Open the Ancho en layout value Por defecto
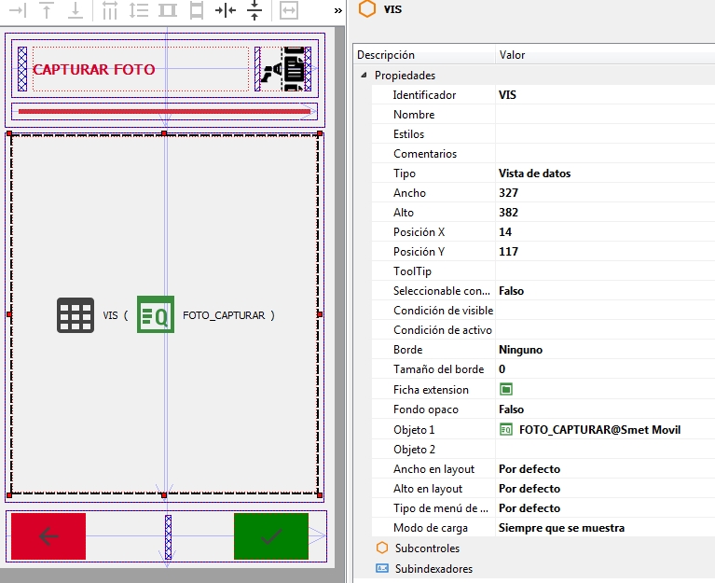 pos(605,469)
